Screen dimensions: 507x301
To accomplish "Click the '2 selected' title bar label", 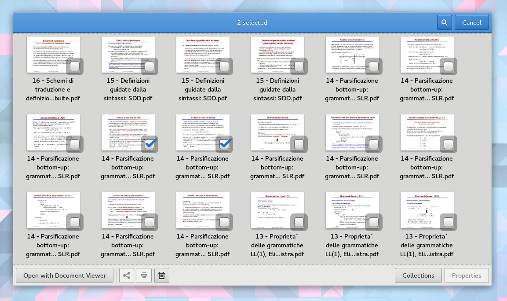I will pos(252,22).
